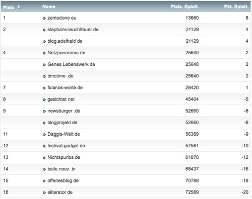Sort by the Pkt. Spielt. column header
The image size is (252, 199).
point(236,7)
